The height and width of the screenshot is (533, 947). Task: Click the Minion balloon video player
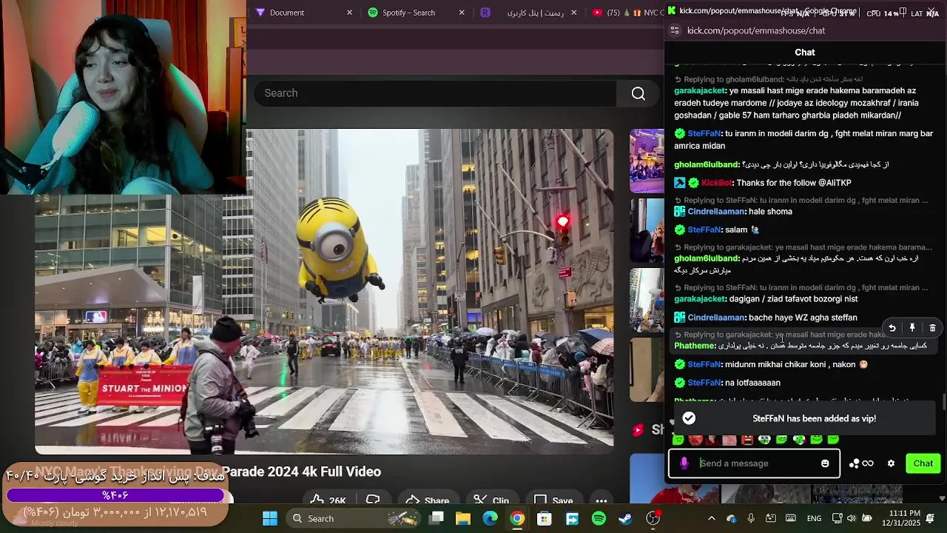click(x=324, y=292)
